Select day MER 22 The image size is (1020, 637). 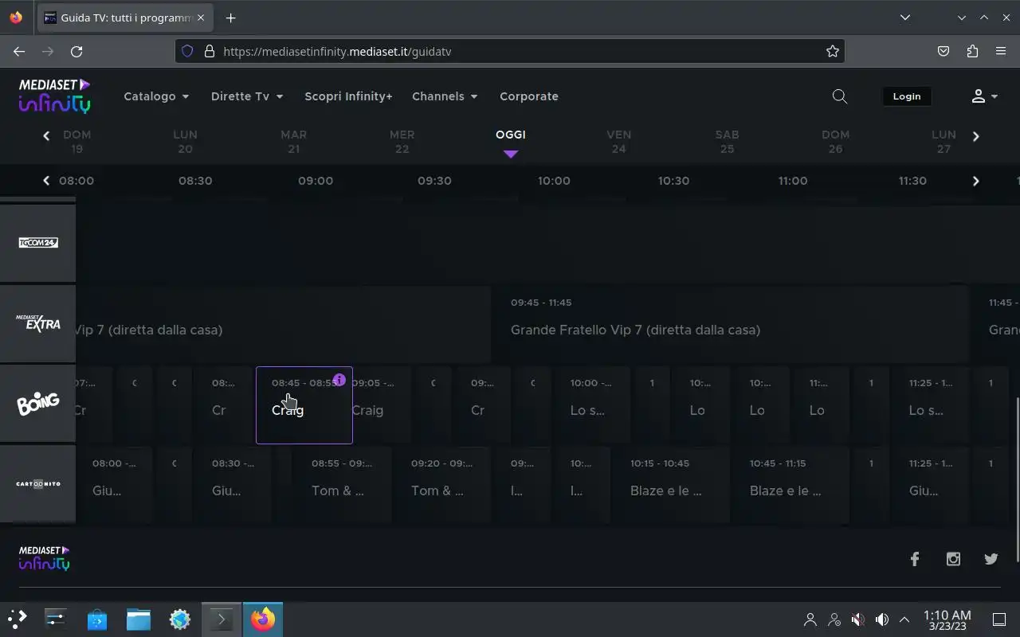coord(402,142)
